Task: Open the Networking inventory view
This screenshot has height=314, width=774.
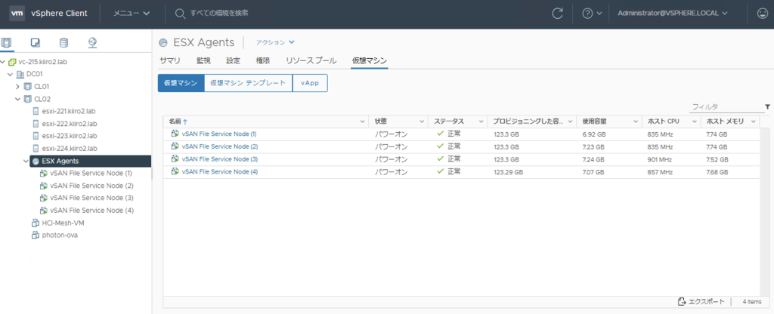Action: pos(92,43)
